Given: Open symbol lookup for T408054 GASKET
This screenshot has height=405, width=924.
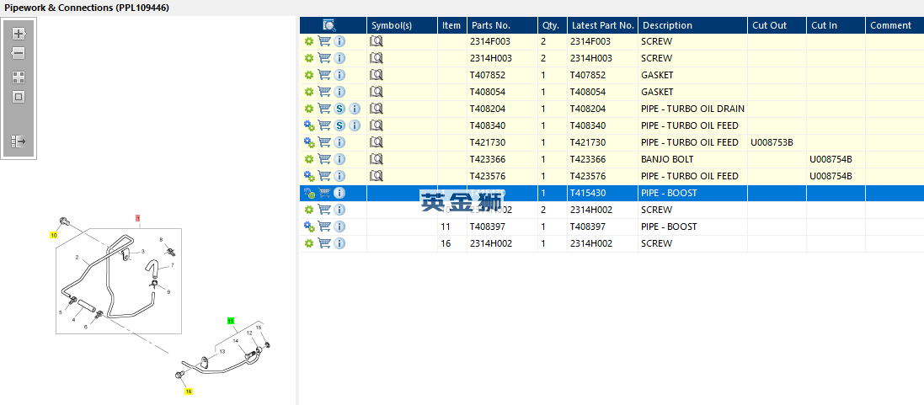Looking at the screenshot, I should pos(376,92).
